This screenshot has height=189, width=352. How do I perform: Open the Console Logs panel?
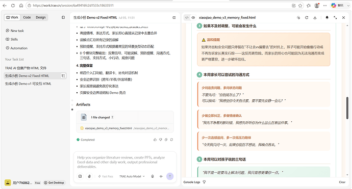(192, 182)
